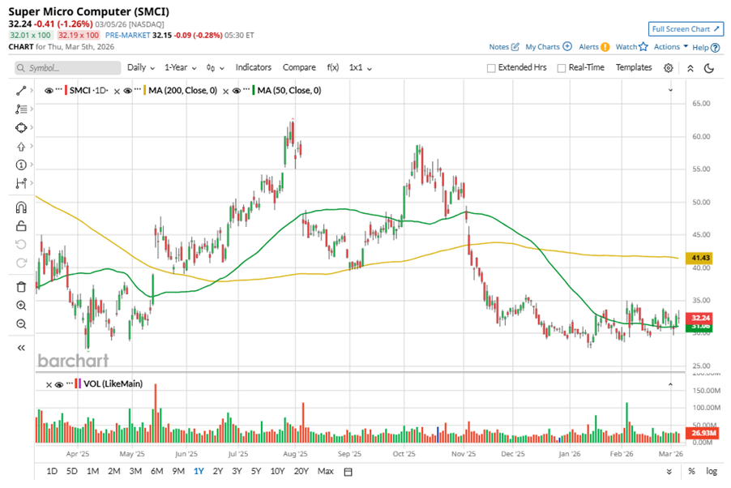Open the My Charts link
The image size is (731, 488).
click(x=542, y=47)
